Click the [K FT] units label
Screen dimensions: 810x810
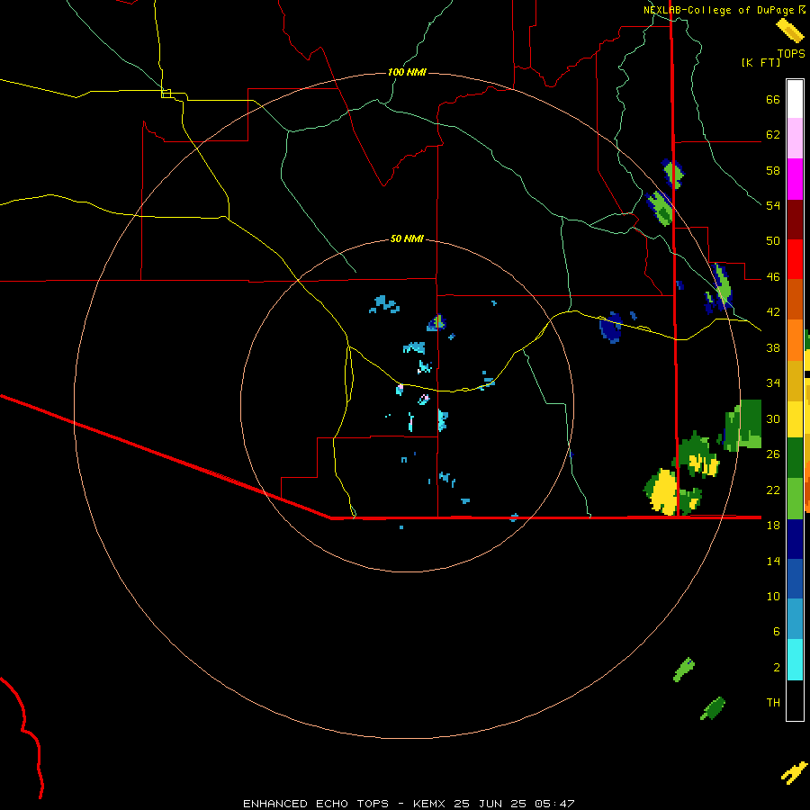(x=760, y=62)
